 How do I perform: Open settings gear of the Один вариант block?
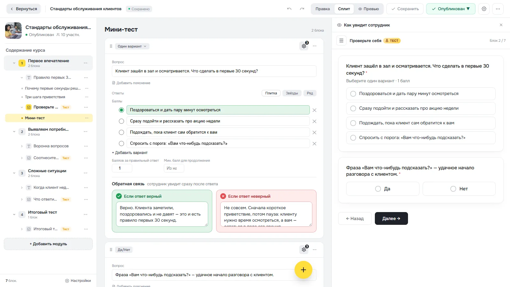coord(304,46)
